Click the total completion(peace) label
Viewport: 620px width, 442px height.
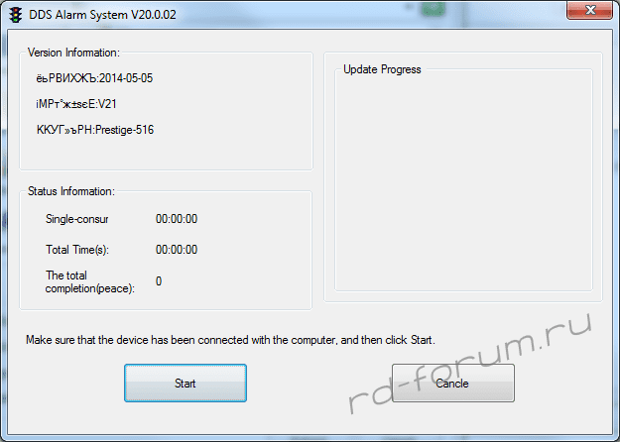pyautogui.click(x=89, y=281)
